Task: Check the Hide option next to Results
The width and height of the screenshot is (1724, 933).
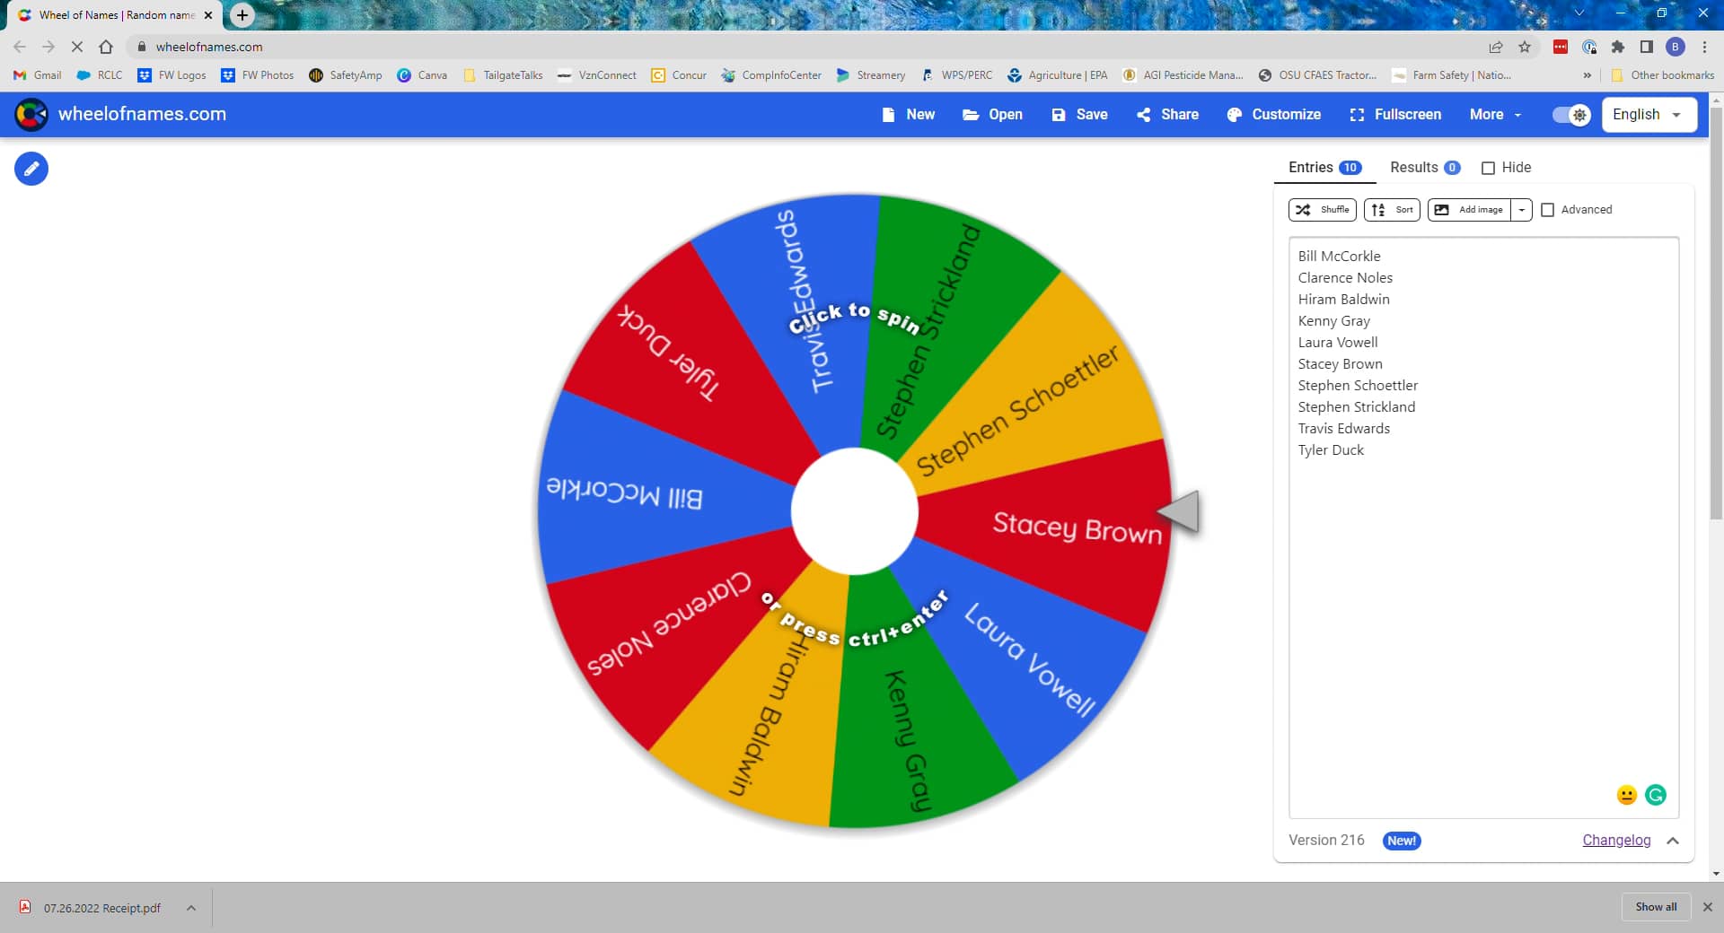Action: click(1488, 168)
